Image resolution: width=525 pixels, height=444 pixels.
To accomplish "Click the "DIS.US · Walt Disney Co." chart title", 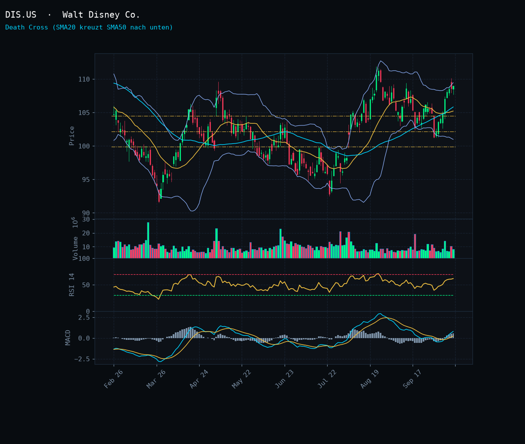I will click(x=72, y=15).
